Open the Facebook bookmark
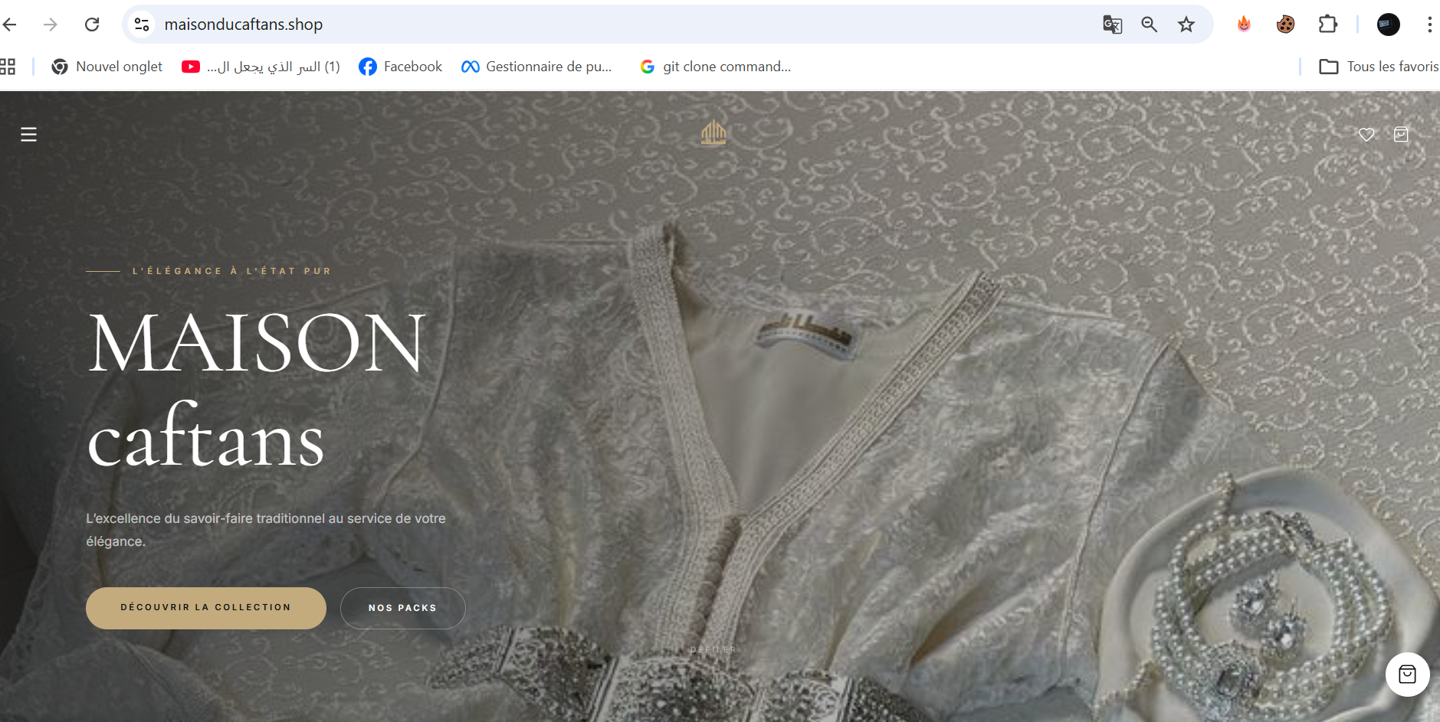The image size is (1440, 722). pyautogui.click(x=401, y=67)
